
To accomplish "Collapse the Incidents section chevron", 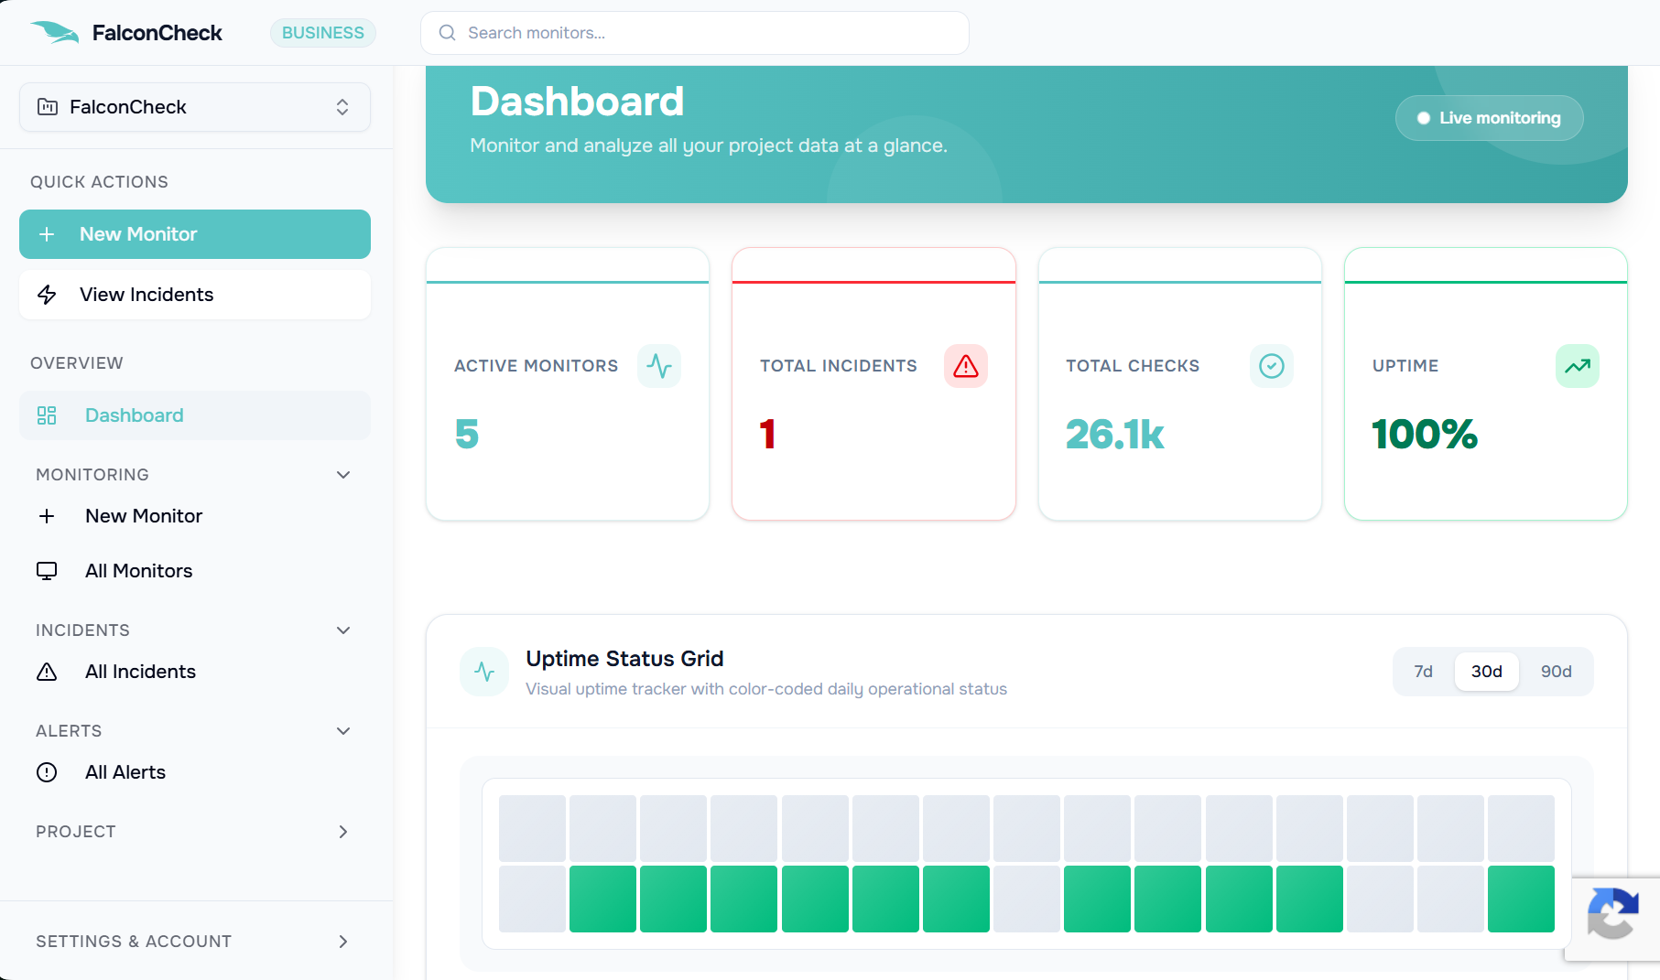I will [343, 630].
